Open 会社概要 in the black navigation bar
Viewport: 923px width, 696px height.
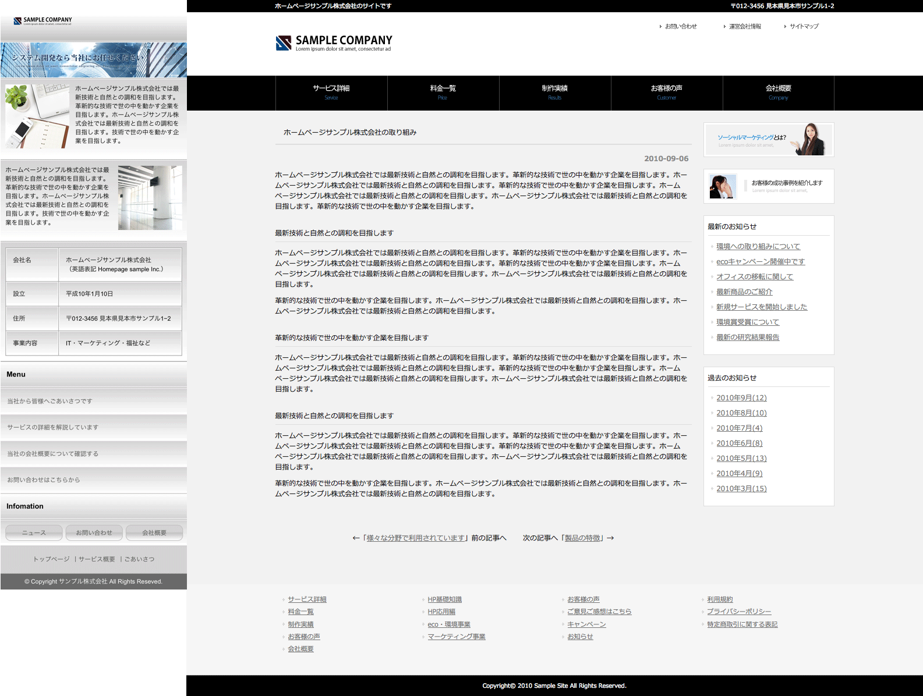pos(779,93)
